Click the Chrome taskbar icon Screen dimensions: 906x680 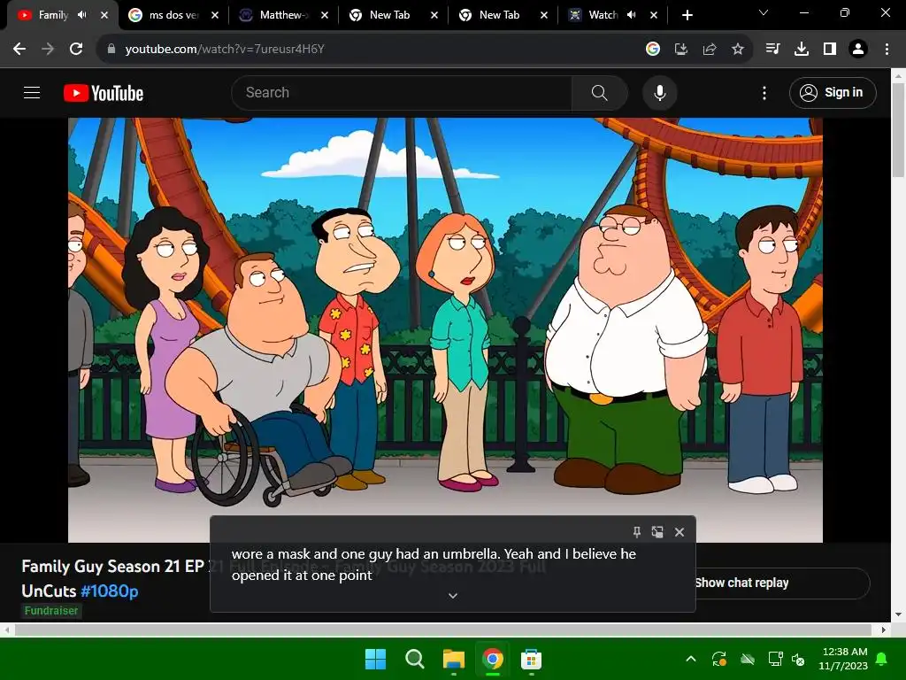coord(492,659)
